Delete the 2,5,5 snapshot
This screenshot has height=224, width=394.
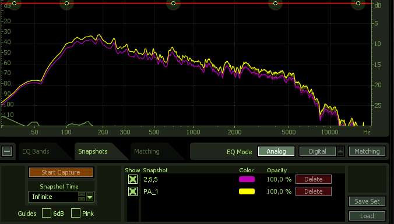(314, 179)
